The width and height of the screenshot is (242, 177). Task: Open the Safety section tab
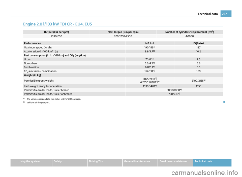coord(70,163)
